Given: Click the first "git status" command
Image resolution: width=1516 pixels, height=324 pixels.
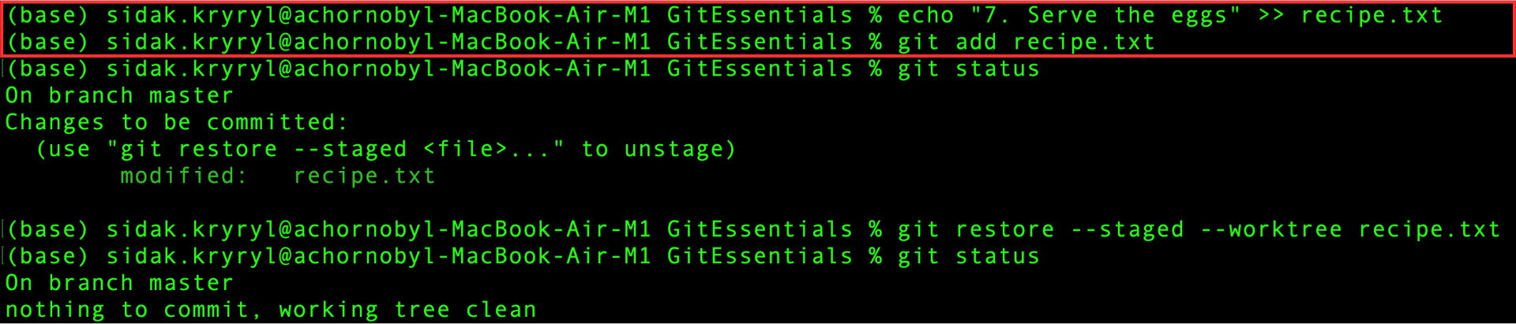Looking at the screenshot, I should [969, 69].
